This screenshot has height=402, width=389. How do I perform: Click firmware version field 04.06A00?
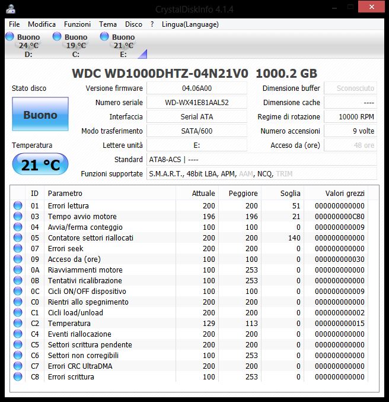197,88
